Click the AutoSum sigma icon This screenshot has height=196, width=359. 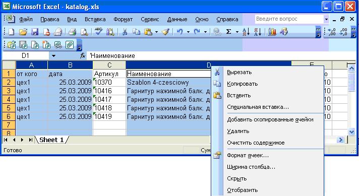coord(228,32)
